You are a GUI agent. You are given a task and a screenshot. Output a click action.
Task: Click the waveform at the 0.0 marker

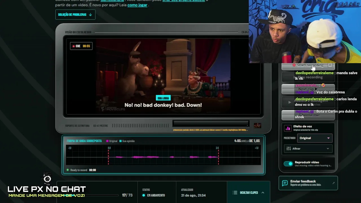[109, 156]
